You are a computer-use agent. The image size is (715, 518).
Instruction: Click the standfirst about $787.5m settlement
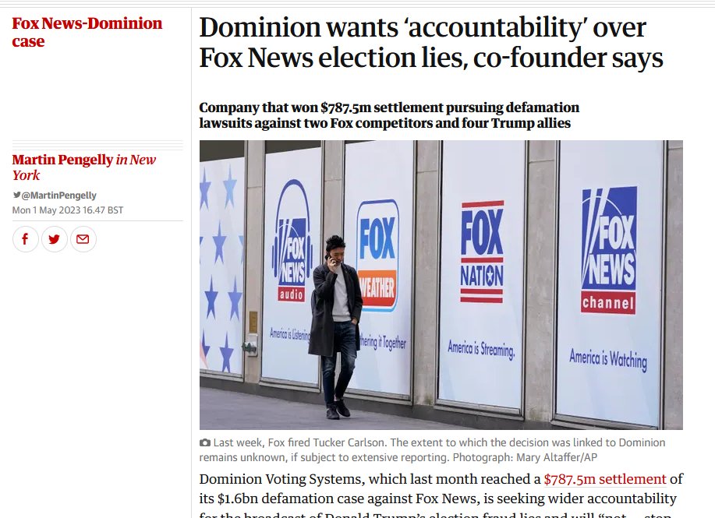(x=389, y=115)
